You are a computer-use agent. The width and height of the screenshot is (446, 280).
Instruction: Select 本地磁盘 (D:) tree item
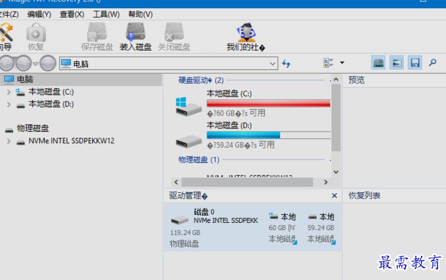(x=51, y=104)
